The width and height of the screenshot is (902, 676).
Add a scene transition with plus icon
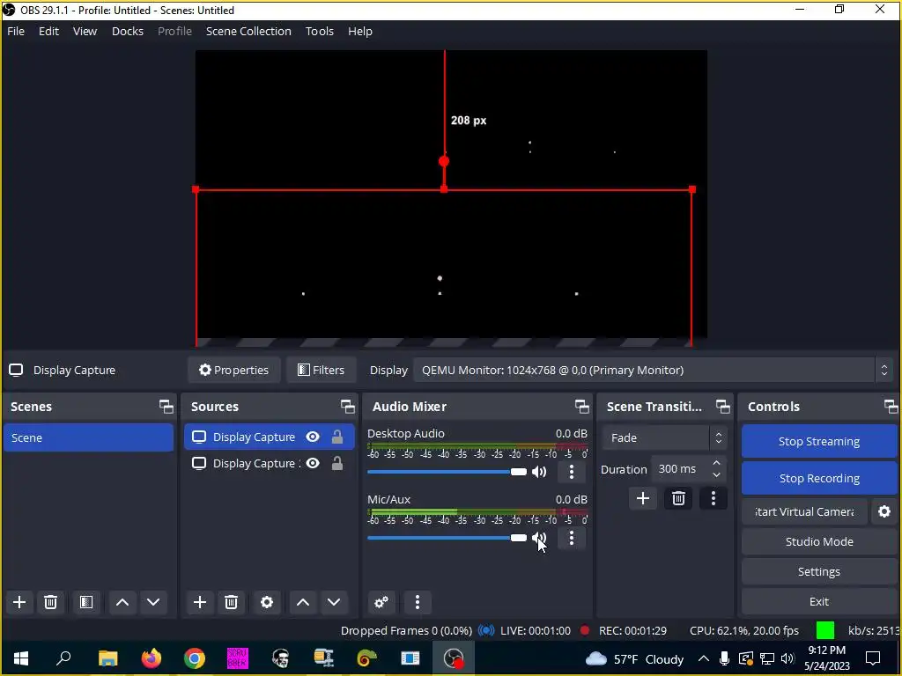pyautogui.click(x=642, y=498)
